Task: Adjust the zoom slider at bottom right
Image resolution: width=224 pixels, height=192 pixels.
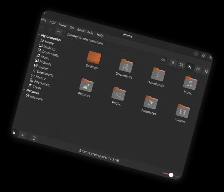Action: pos(171,175)
